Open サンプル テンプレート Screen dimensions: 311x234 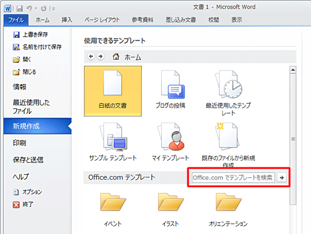(113, 142)
